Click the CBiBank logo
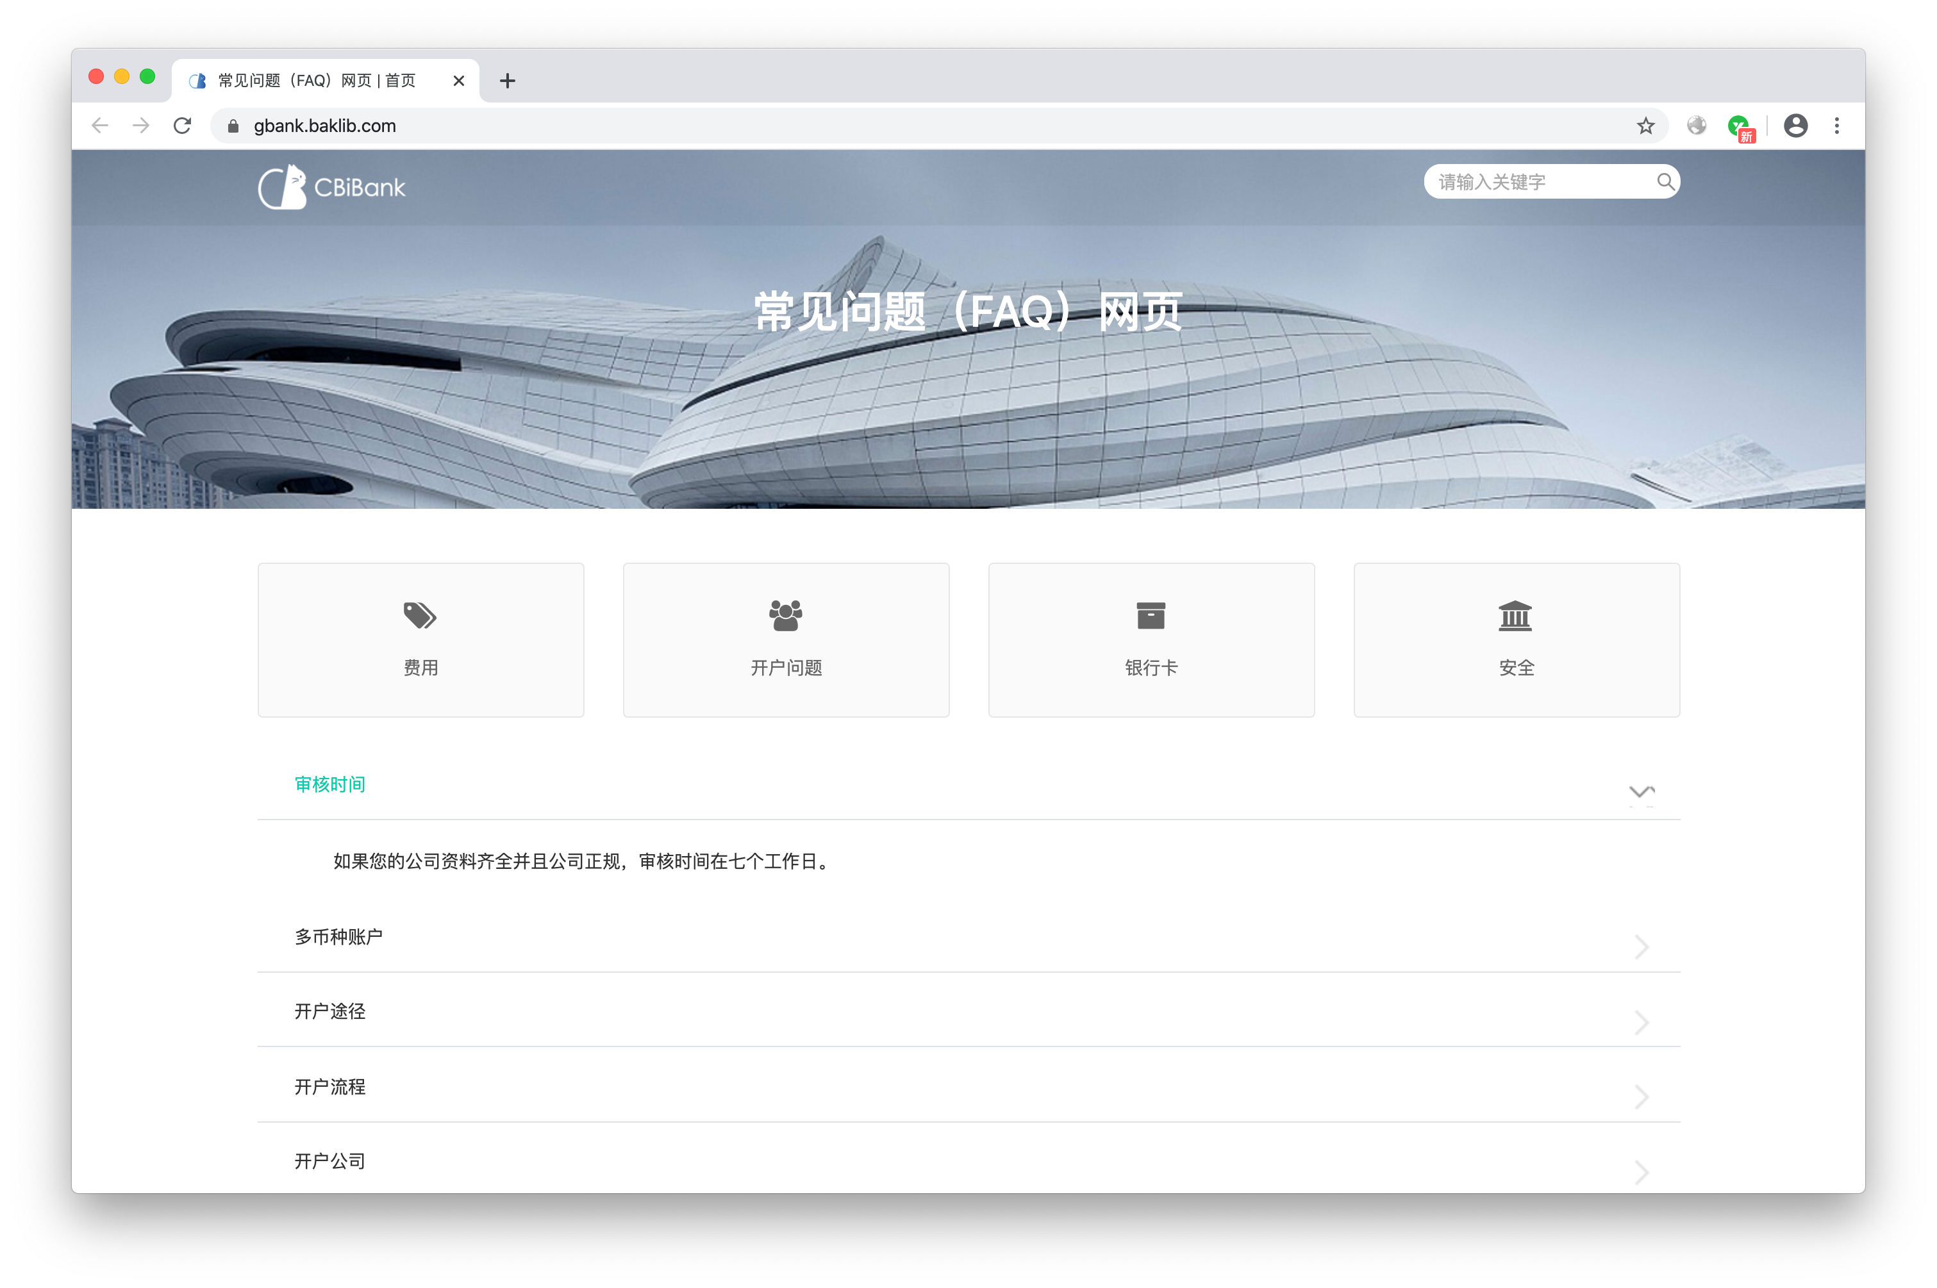Screen dimensions: 1937x1288 332,187
